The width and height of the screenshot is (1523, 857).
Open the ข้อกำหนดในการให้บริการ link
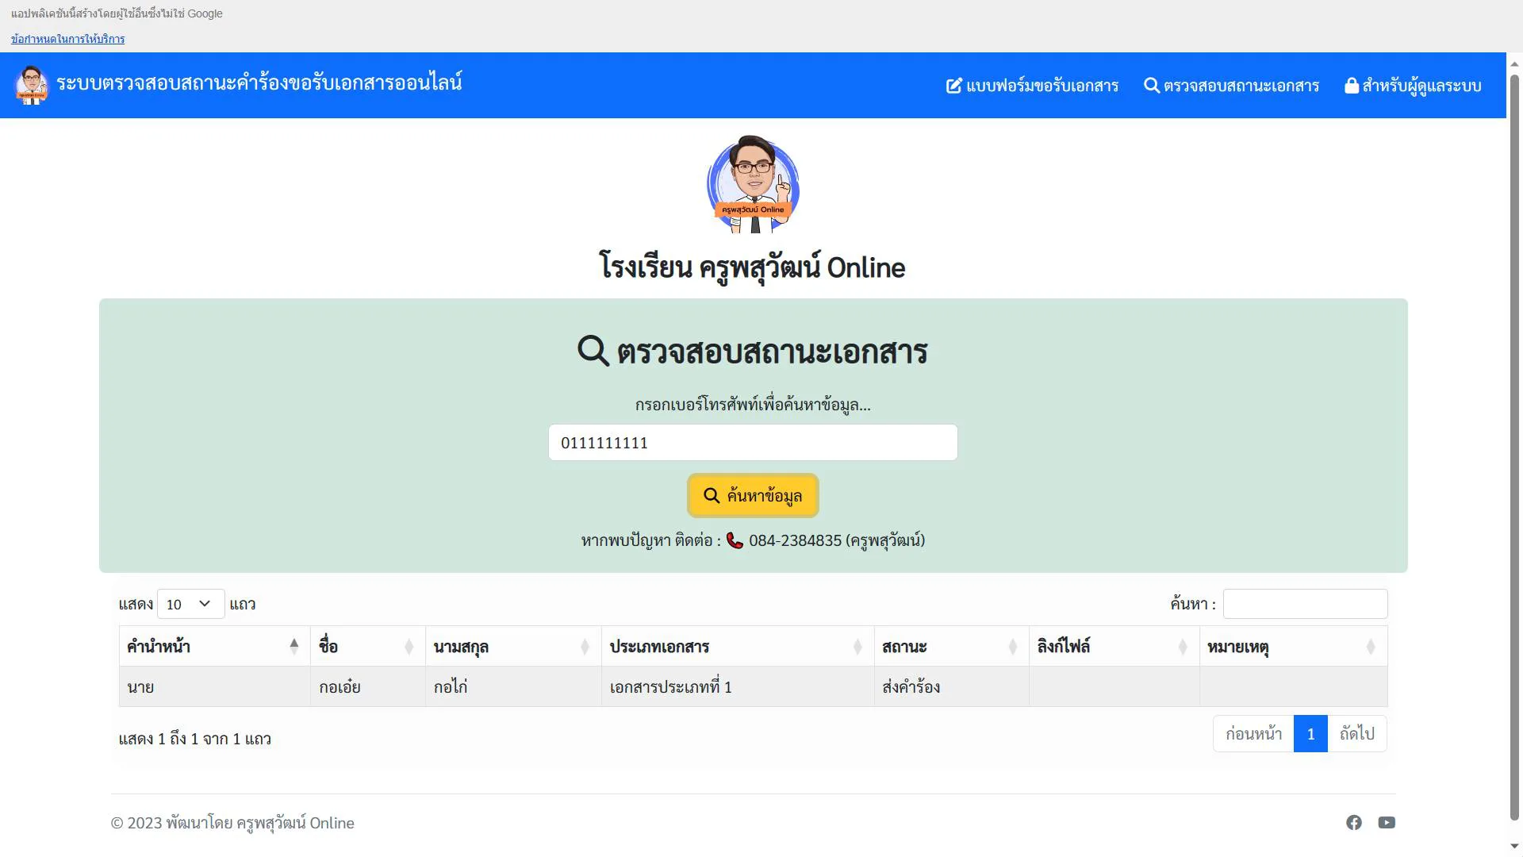pyautogui.click(x=67, y=39)
